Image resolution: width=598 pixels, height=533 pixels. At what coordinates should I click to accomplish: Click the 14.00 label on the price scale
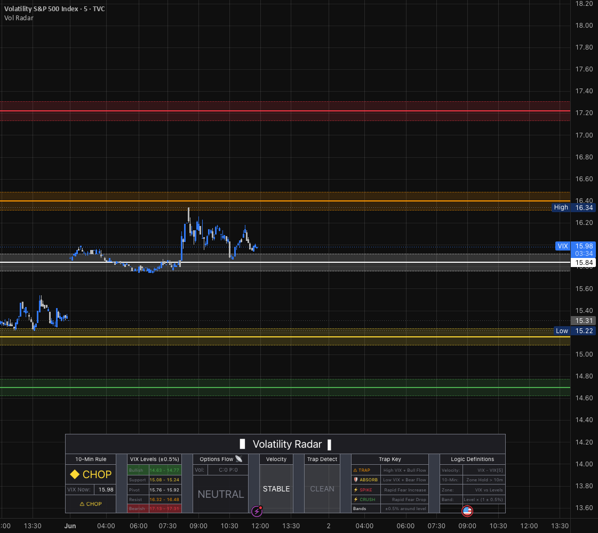point(584,464)
